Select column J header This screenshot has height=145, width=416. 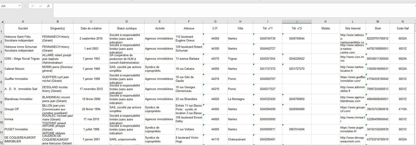[x=297, y=22]
